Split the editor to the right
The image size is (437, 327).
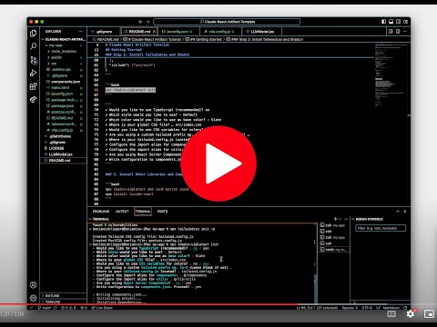point(398,32)
